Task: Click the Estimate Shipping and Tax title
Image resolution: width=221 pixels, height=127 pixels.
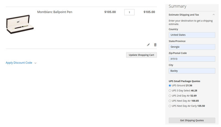Action: (184, 15)
